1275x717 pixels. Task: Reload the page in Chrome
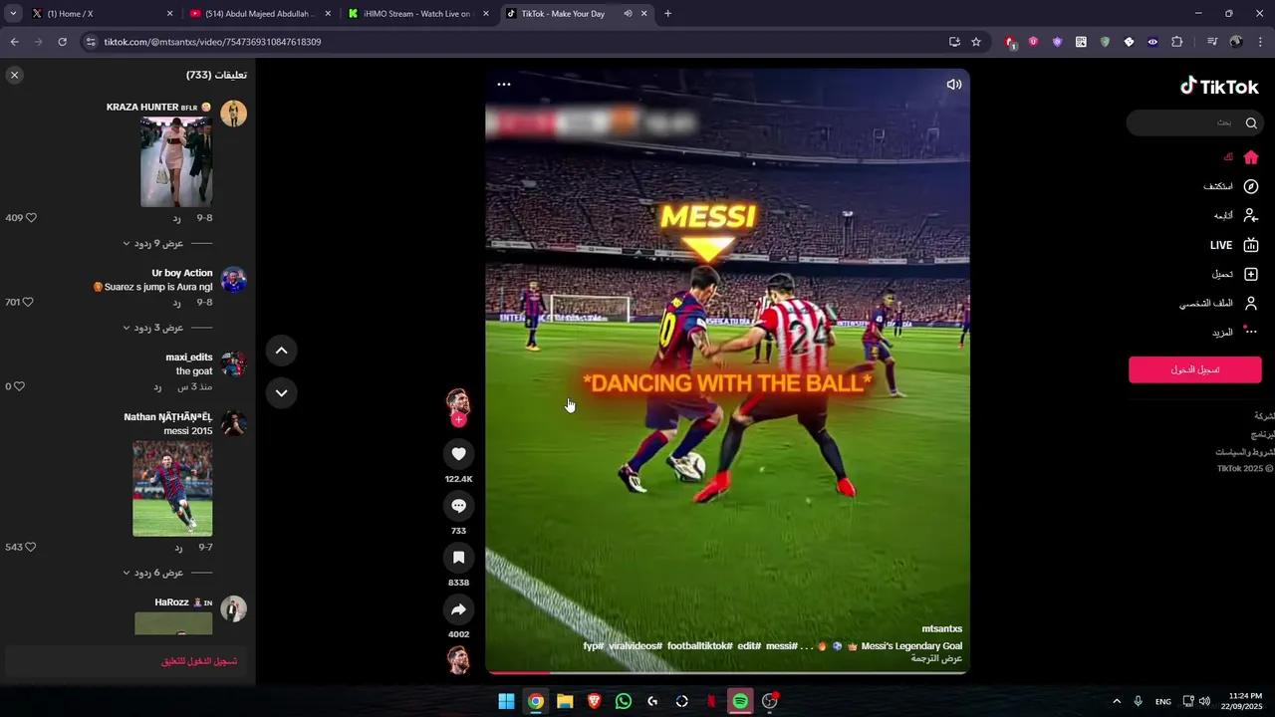[x=62, y=42]
